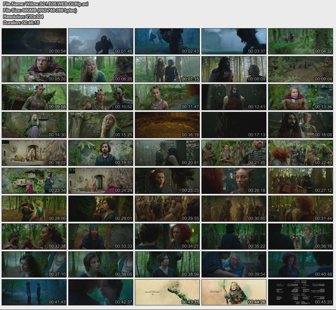
Task: Open the end credits thumbnail at 00:45:20
Action: click(301, 292)
